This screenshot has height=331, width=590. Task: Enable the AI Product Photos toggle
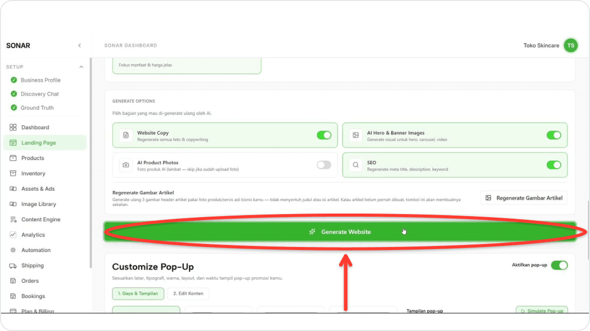coord(323,165)
